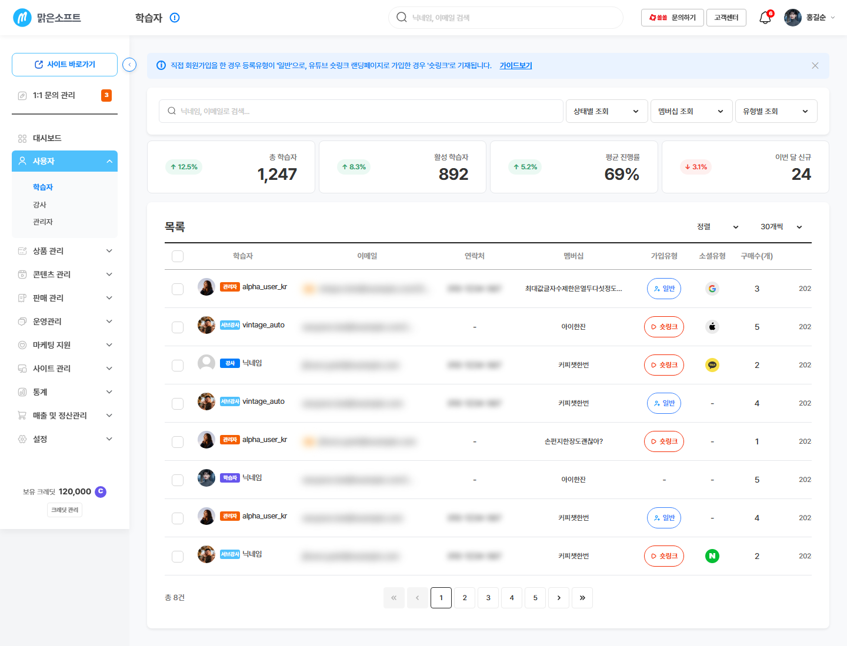The image size is (847, 646).
Task: Collapse the sidebar with the arrow circle
Action: coord(129,65)
